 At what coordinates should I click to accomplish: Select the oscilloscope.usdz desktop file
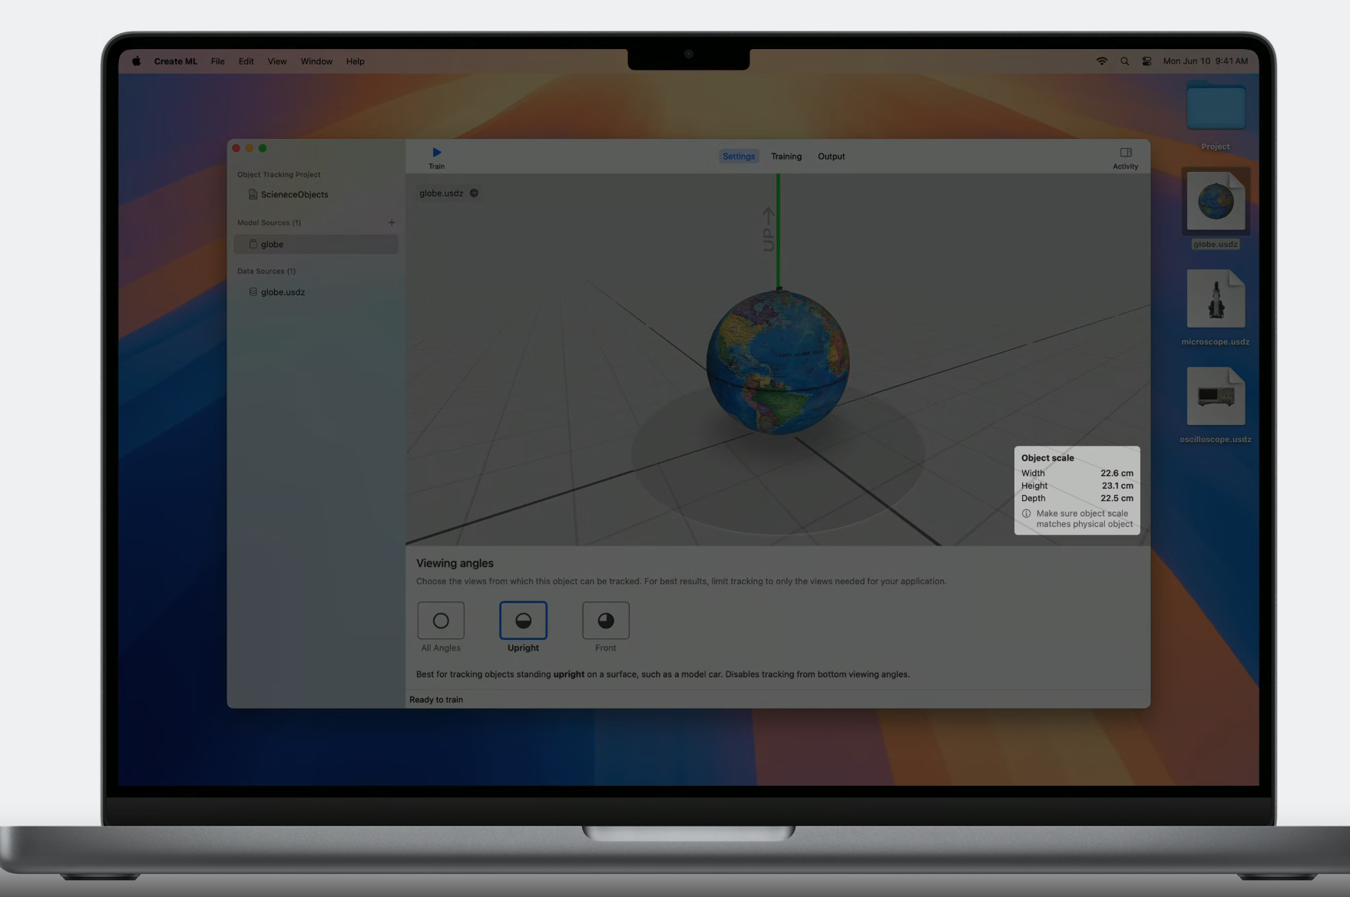pos(1216,397)
